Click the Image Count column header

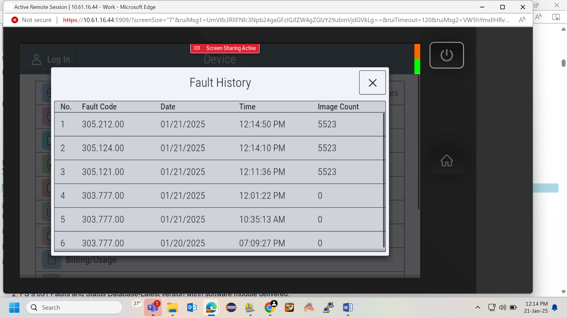tap(338, 107)
